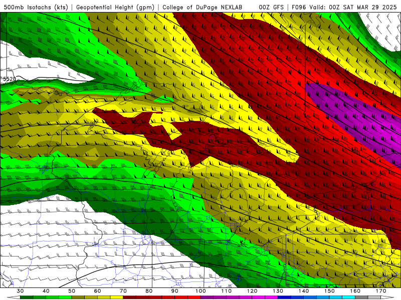Click the bright red swatch just before 100

point(194,297)
